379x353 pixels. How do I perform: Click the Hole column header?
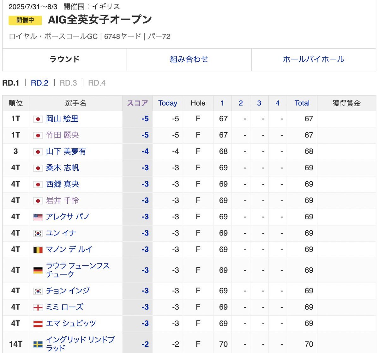click(x=198, y=103)
